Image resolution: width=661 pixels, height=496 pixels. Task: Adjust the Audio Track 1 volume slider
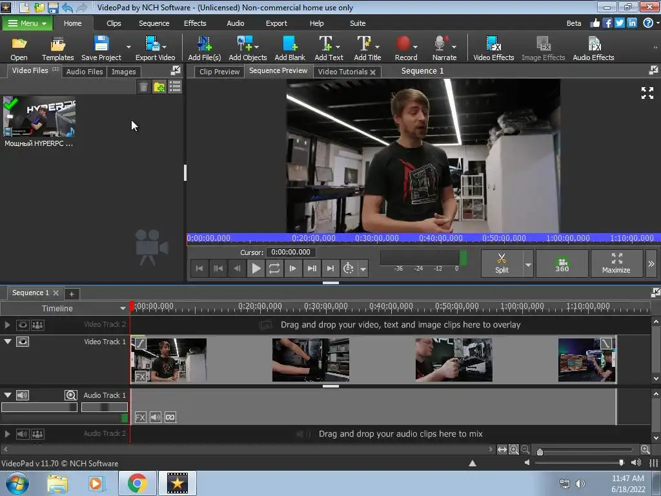tap(39, 407)
